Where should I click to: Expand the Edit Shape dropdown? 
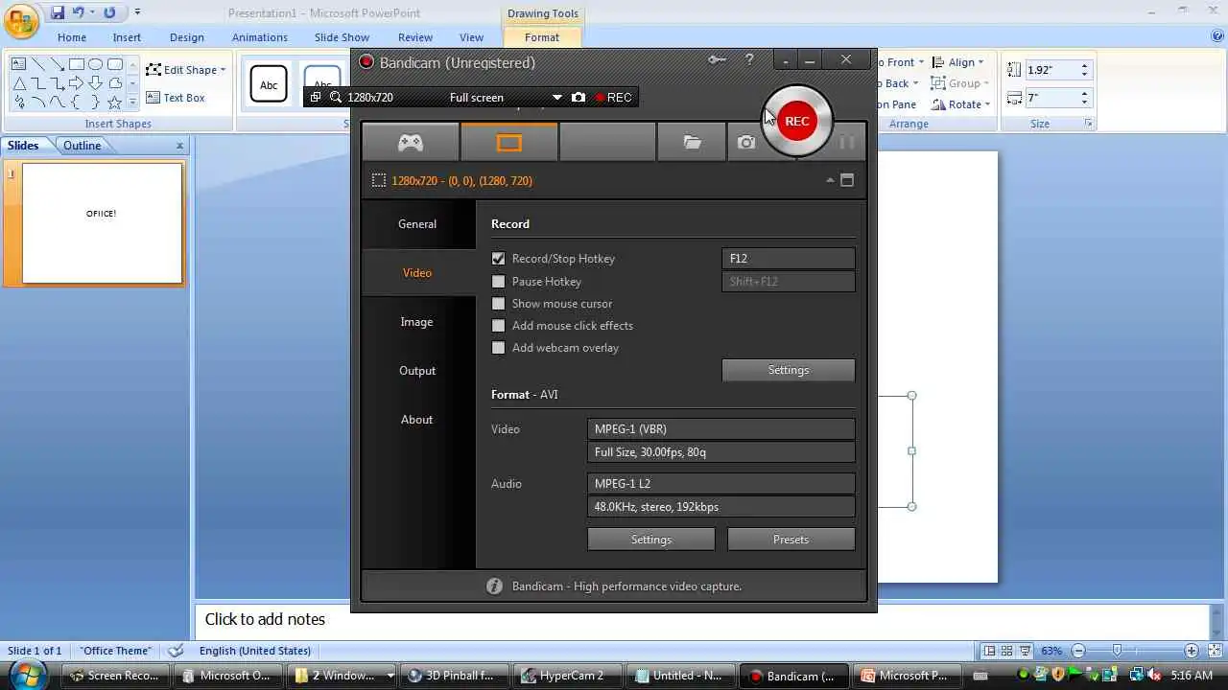[223, 70]
